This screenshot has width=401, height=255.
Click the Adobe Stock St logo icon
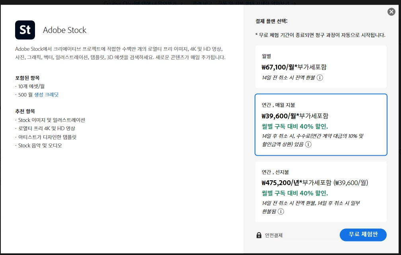click(25, 30)
